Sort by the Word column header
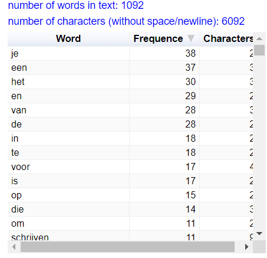267x258 pixels. coord(68,39)
